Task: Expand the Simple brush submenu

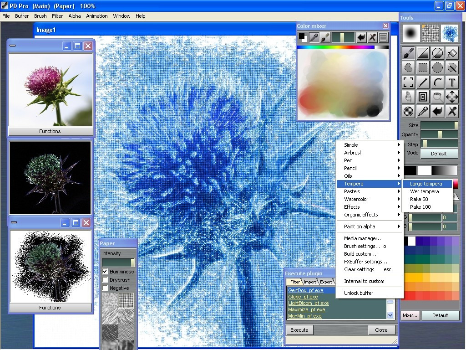Action: [x=370, y=145]
